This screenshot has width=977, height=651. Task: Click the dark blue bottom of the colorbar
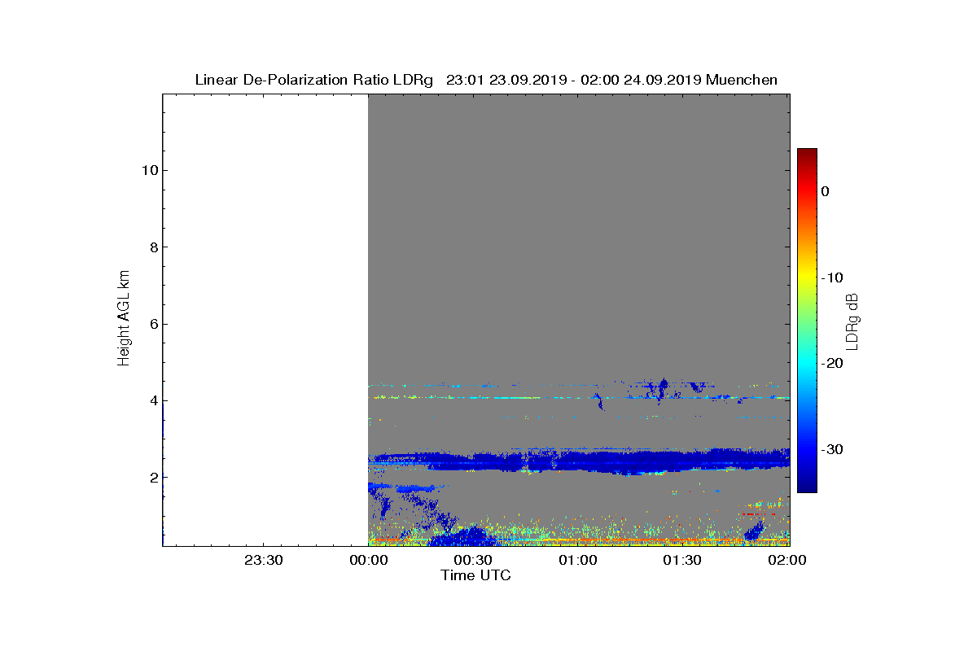(x=807, y=485)
